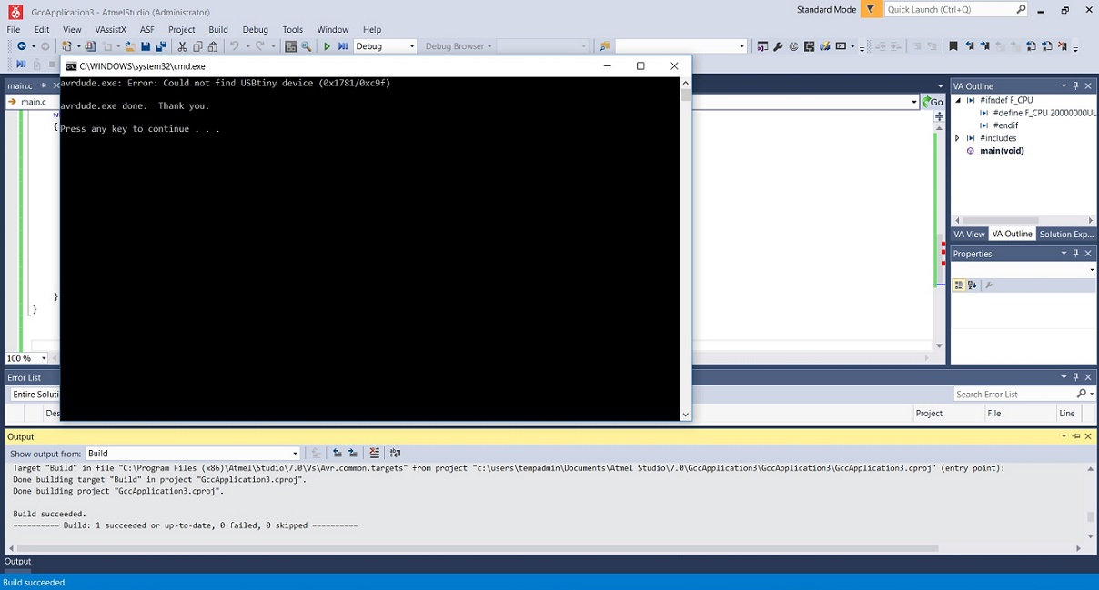
Task: Open the ASF menu
Action: pyautogui.click(x=147, y=29)
